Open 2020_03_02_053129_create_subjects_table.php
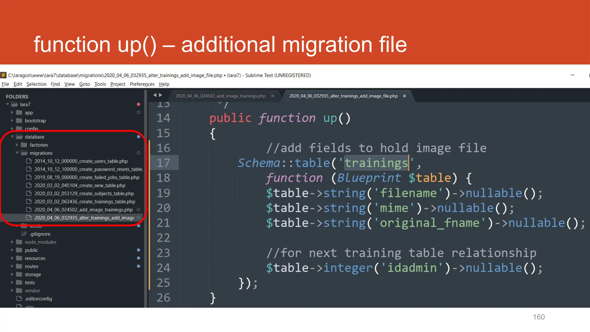The height and width of the screenshot is (332, 590). 84,193
